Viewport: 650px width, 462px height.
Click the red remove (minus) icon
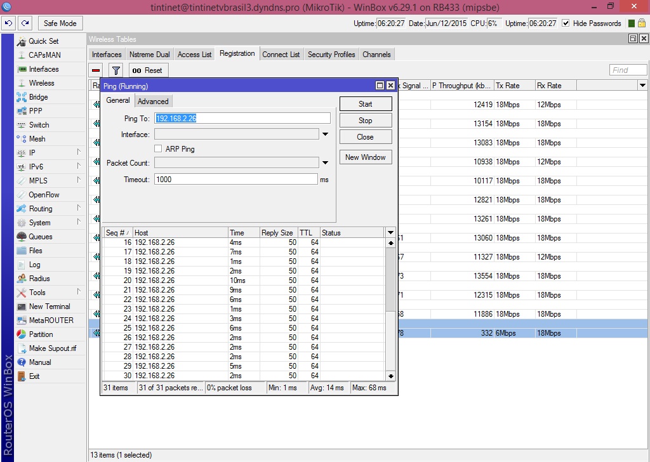click(96, 70)
